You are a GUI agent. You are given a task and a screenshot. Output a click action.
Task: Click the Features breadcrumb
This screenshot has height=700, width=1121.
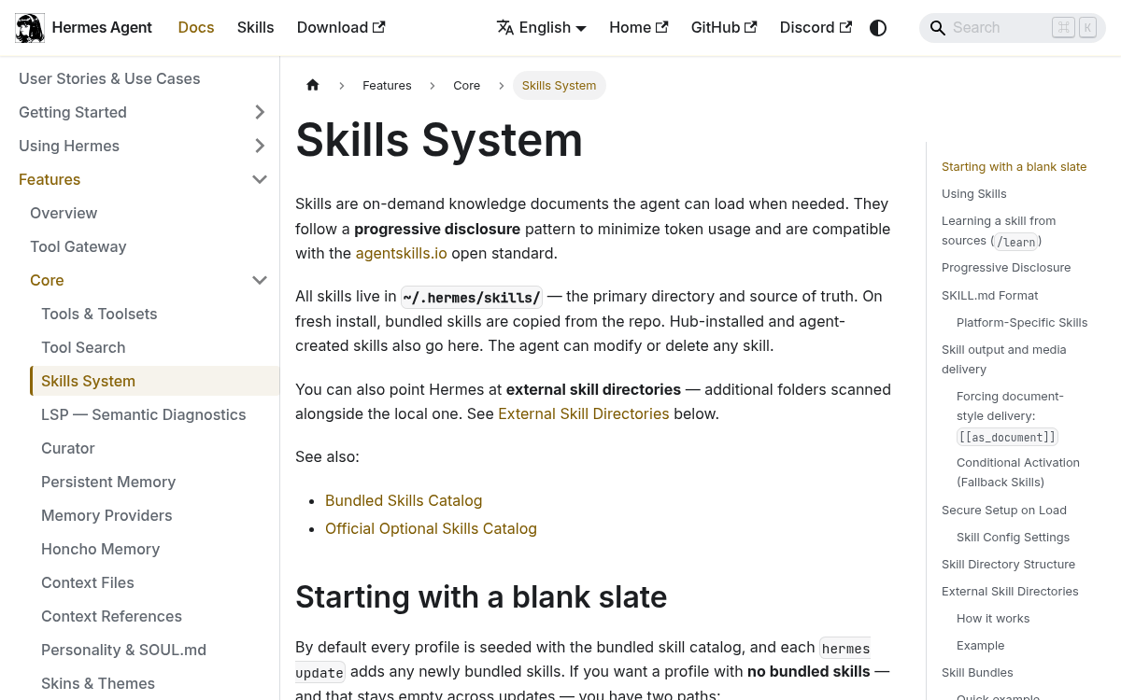click(387, 85)
